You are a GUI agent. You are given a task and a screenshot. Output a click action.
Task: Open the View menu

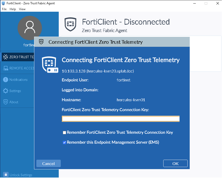click(x=22, y=9)
